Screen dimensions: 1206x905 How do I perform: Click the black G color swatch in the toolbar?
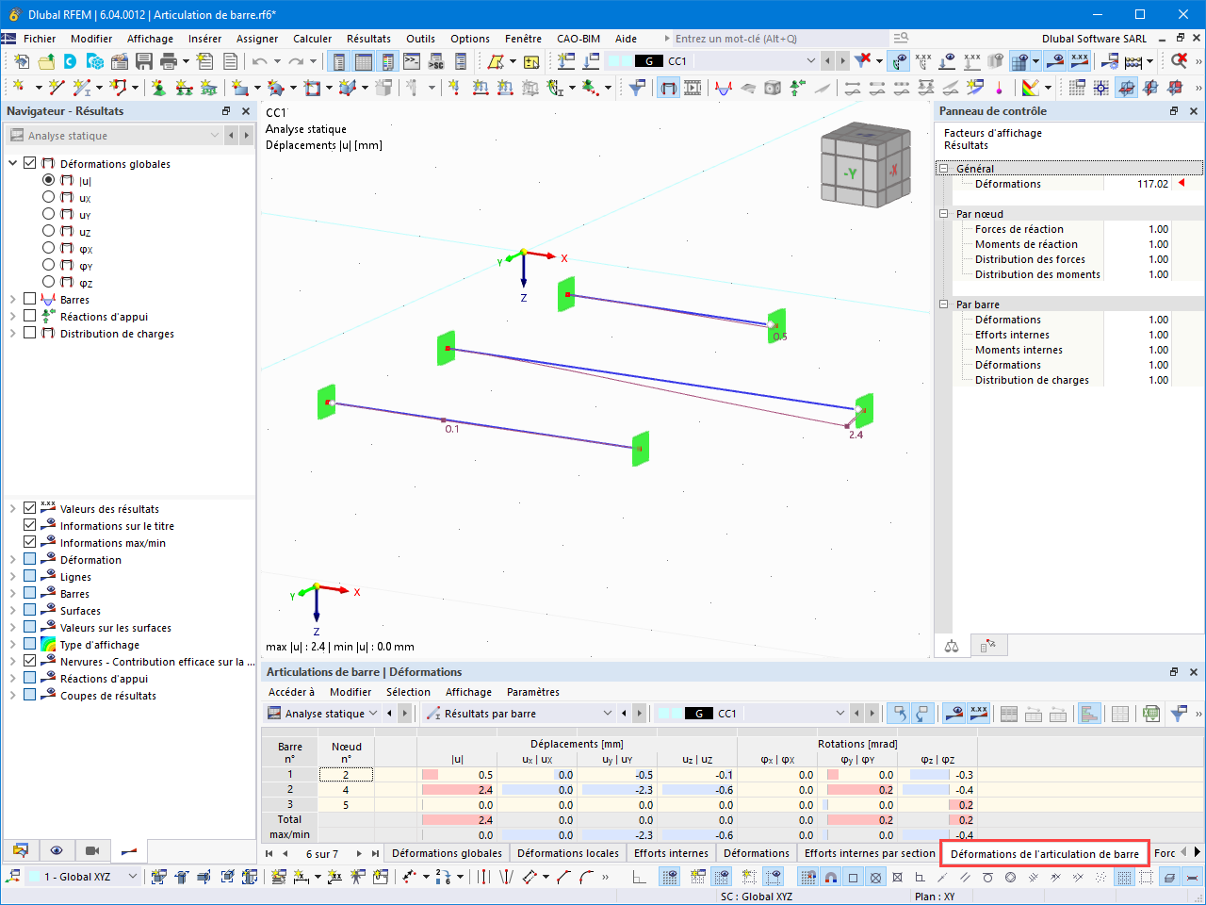coord(648,61)
